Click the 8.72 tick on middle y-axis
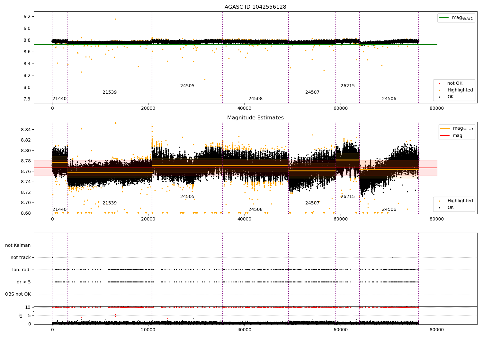The image size is (482, 337). (x=26, y=192)
